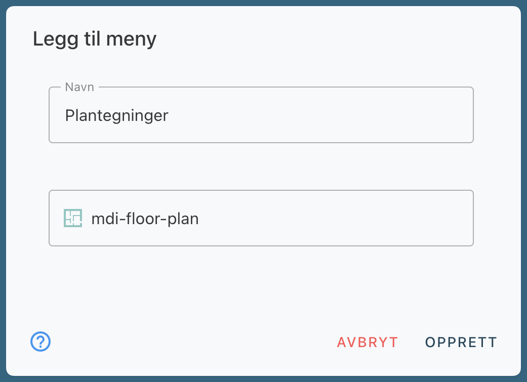The width and height of the screenshot is (527, 382).
Task: Click the Legg til meny dialog title
Action: coord(95,39)
